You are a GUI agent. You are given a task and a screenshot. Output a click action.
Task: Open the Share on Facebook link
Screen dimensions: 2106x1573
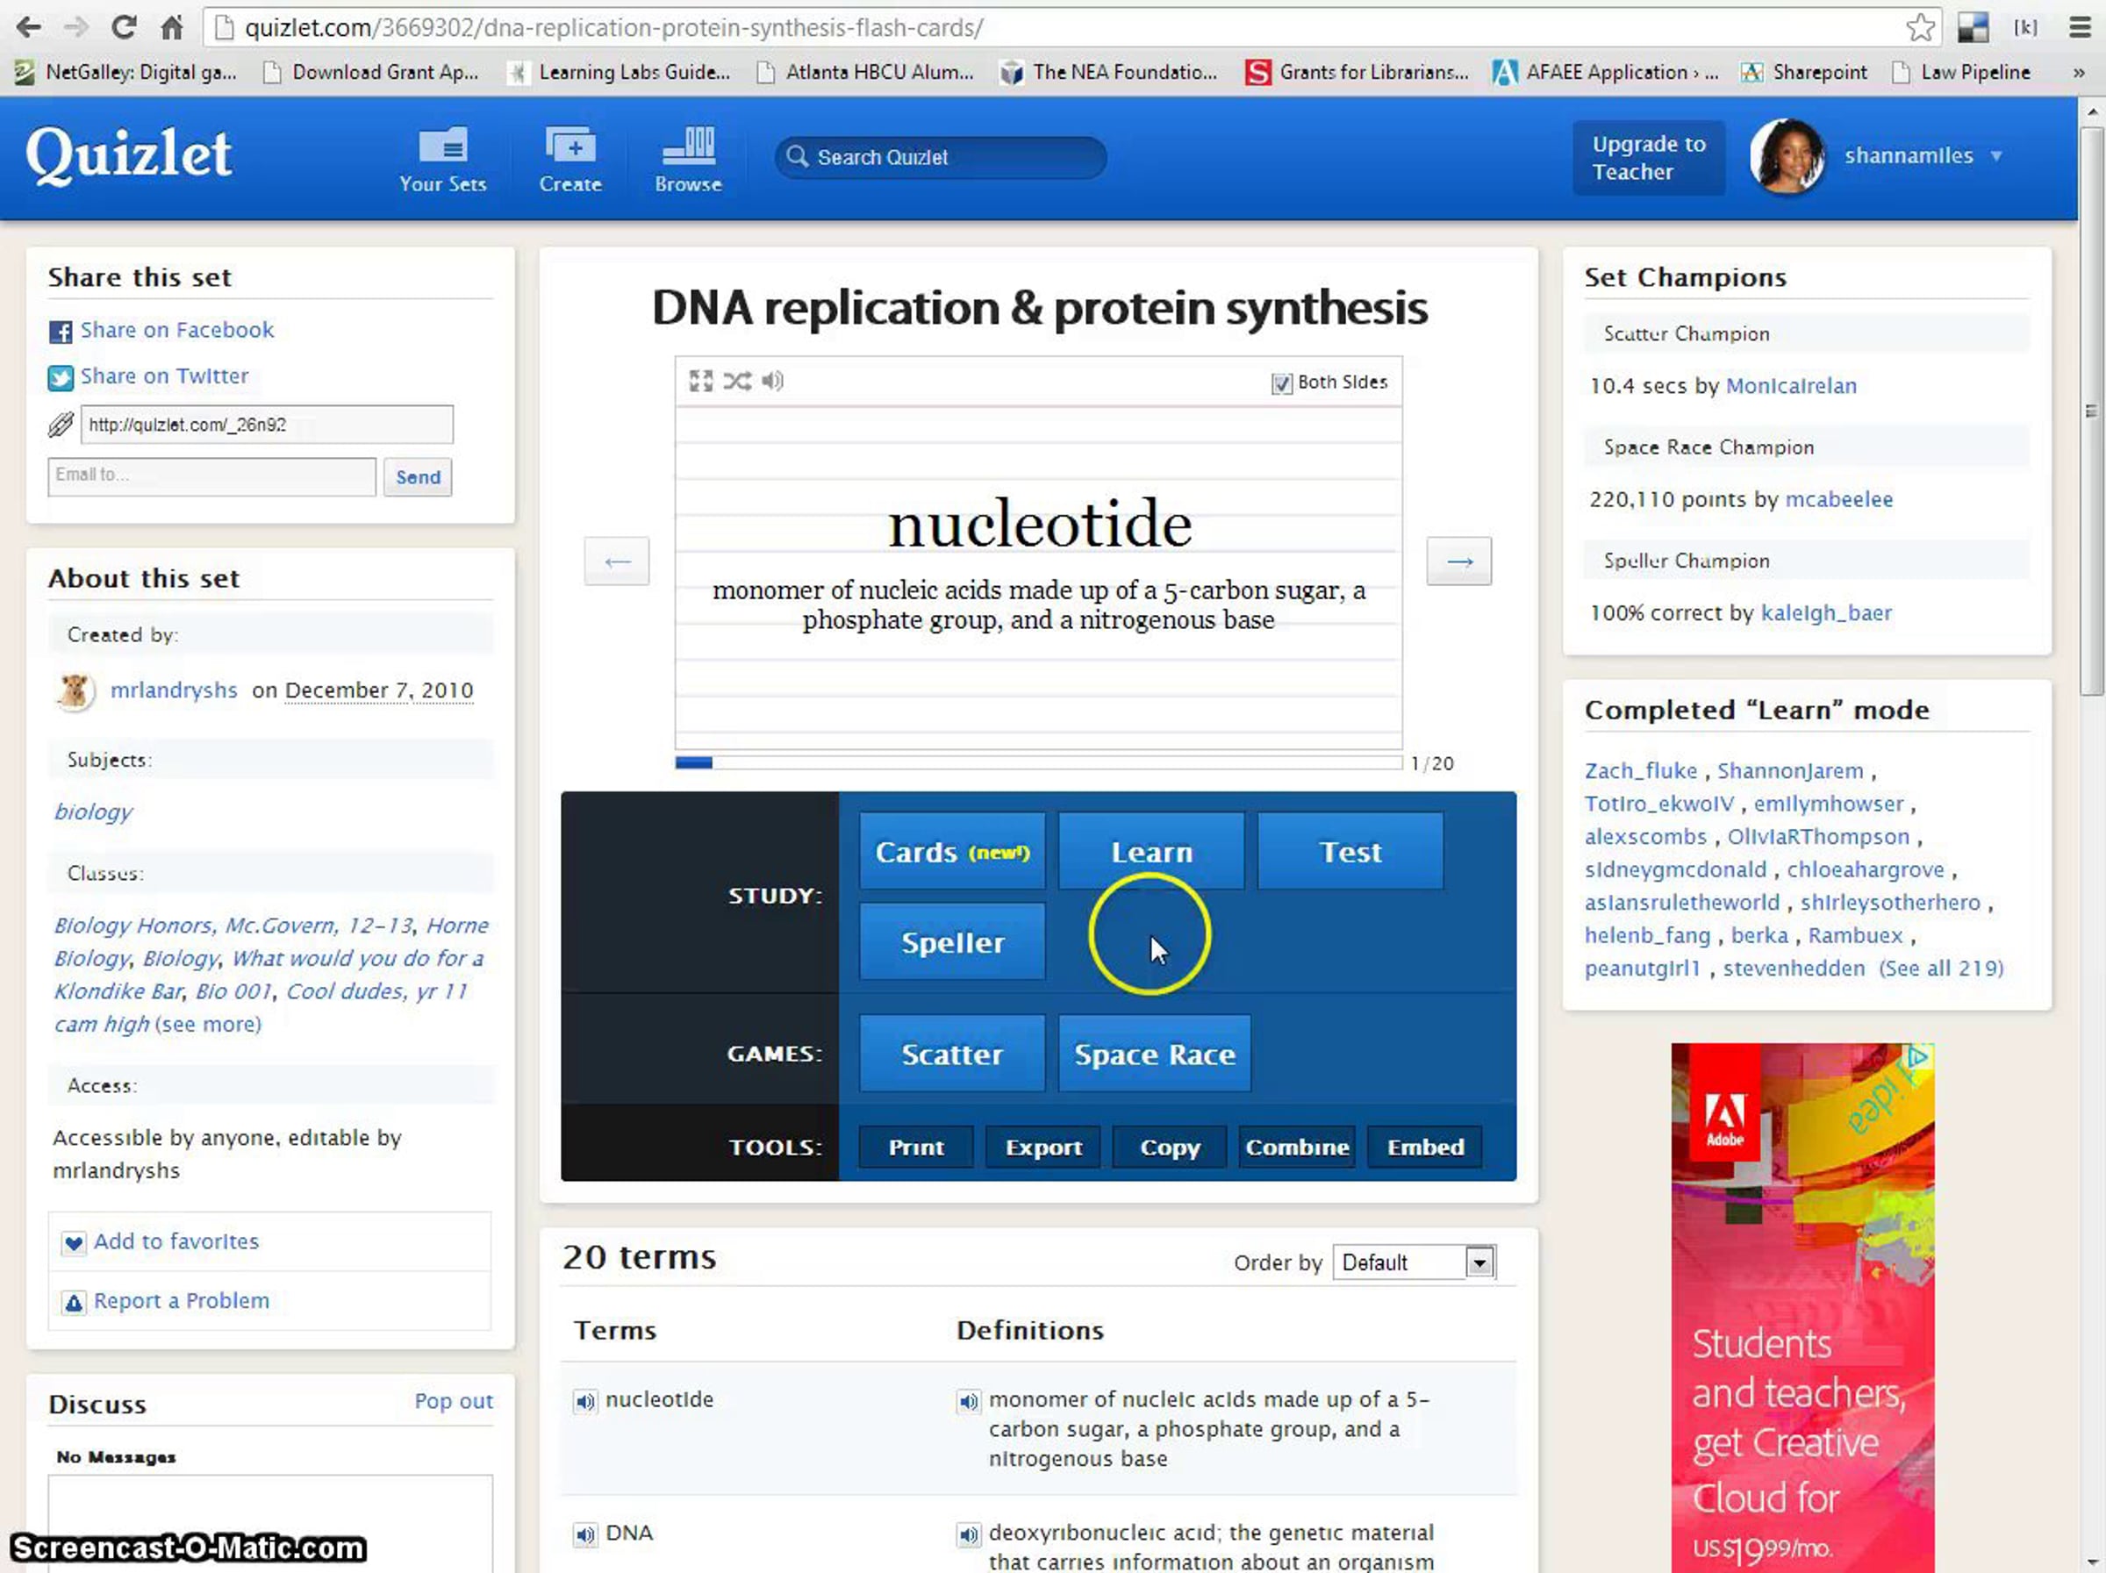point(177,330)
